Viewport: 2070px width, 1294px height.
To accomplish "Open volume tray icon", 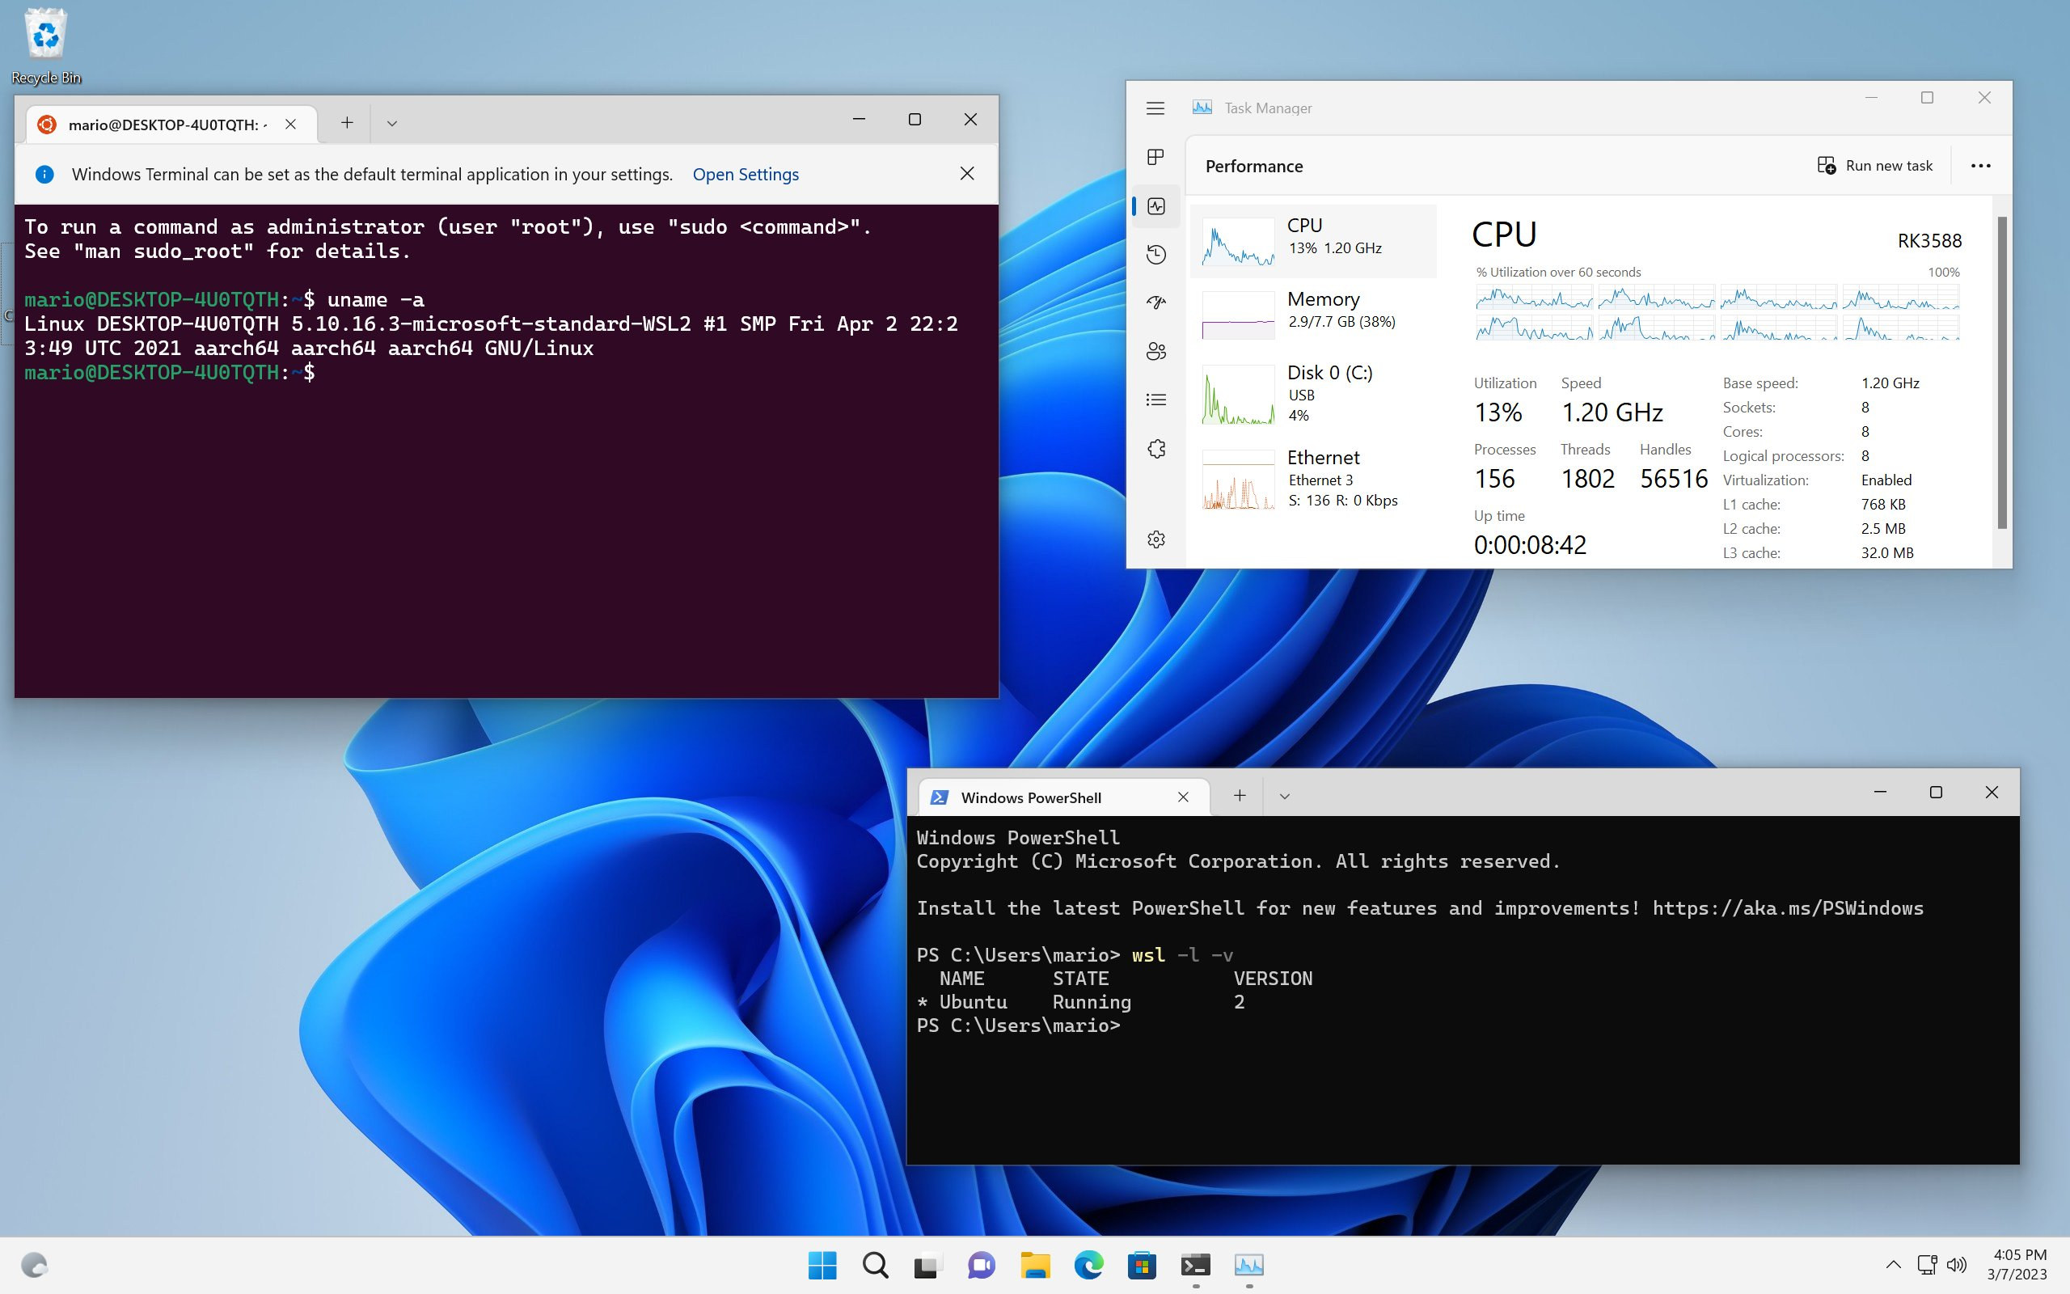I will [1956, 1265].
